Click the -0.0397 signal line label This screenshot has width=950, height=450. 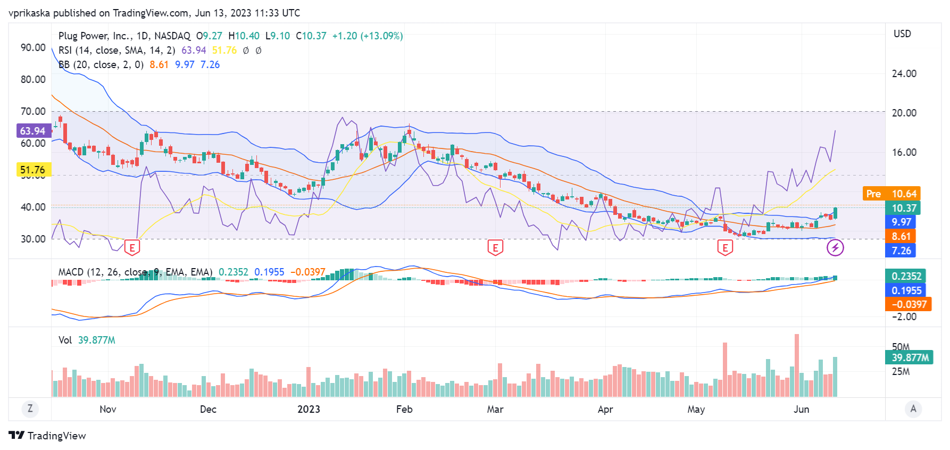point(909,304)
